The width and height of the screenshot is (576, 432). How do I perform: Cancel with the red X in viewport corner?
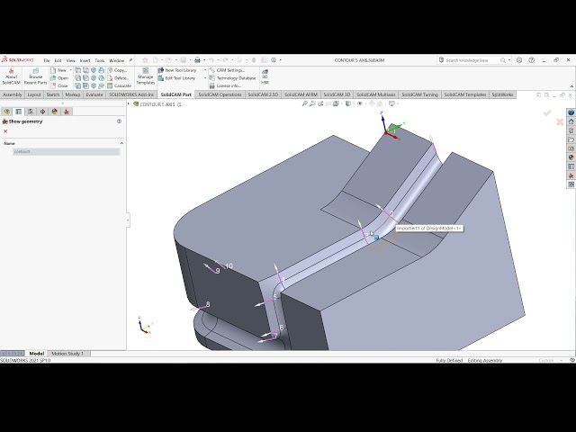(560, 122)
